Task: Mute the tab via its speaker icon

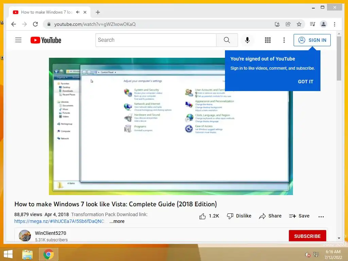Action: click(77, 12)
